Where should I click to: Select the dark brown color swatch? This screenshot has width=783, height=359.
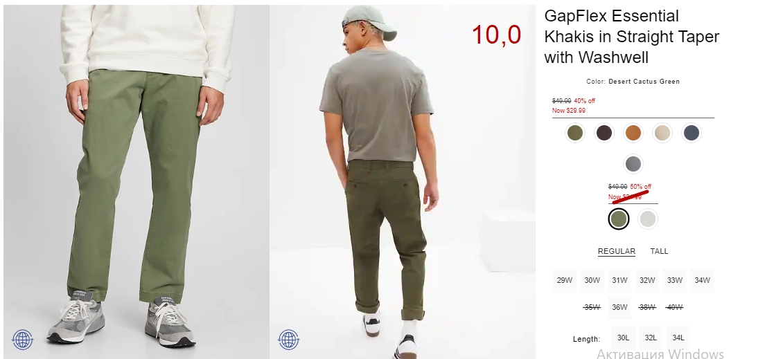[604, 133]
